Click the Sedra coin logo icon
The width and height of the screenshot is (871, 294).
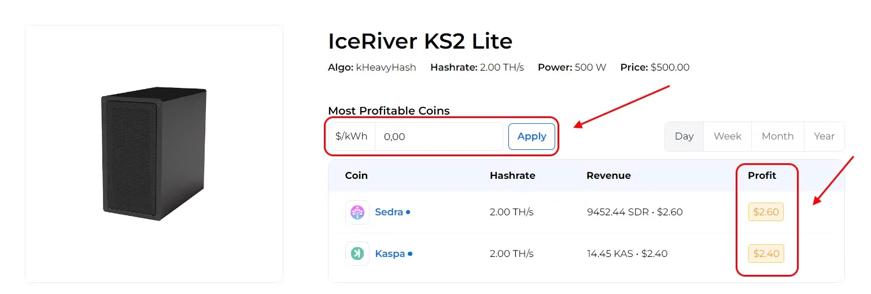[357, 212]
